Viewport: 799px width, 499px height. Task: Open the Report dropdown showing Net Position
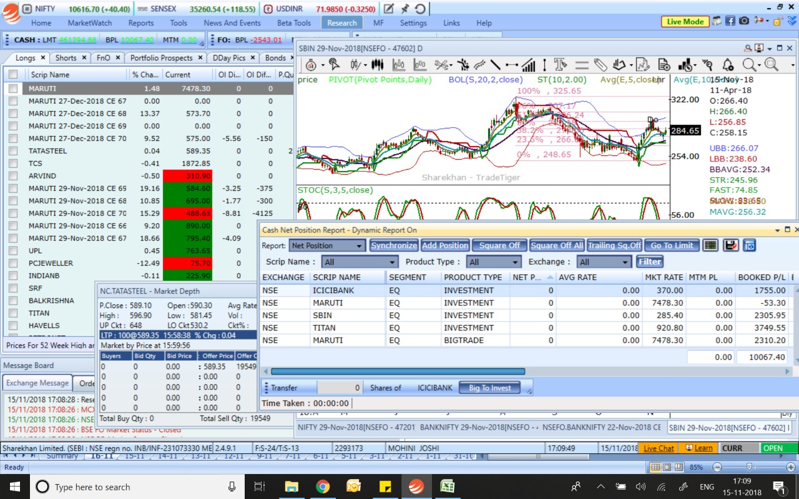pos(327,246)
